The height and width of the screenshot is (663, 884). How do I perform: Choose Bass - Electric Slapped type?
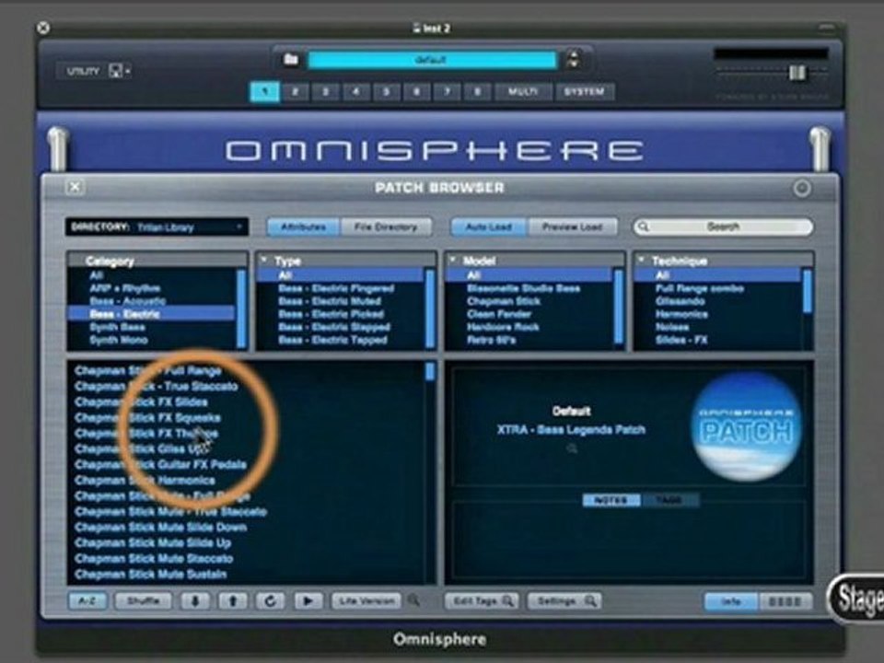click(x=333, y=327)
